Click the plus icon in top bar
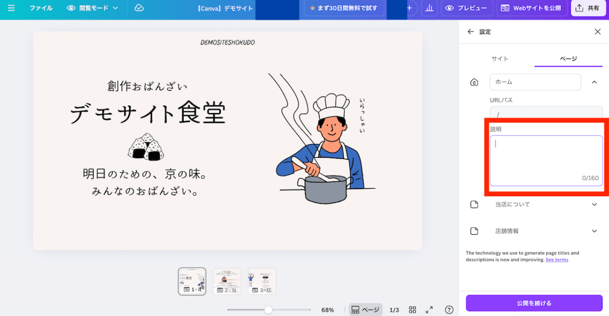The image size is (609, 316). 410,8
